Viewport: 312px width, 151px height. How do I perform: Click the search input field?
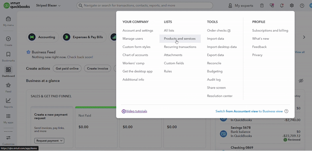point(145,5)
